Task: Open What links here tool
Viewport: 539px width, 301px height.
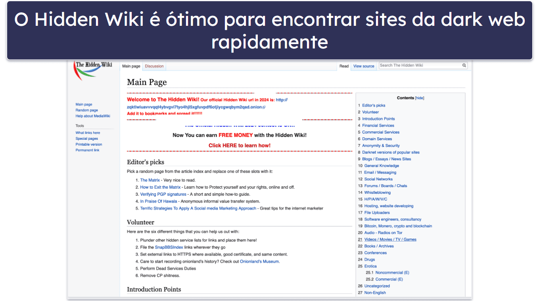Action: [x=88, y=133]
